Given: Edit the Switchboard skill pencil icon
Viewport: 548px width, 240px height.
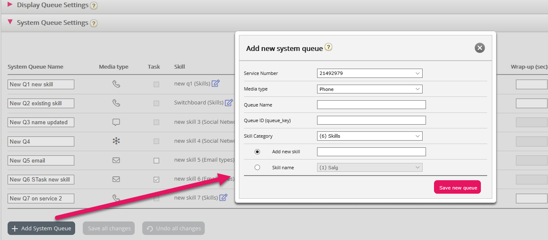Looking at the screenshot, I should click(x=229, y=102).
